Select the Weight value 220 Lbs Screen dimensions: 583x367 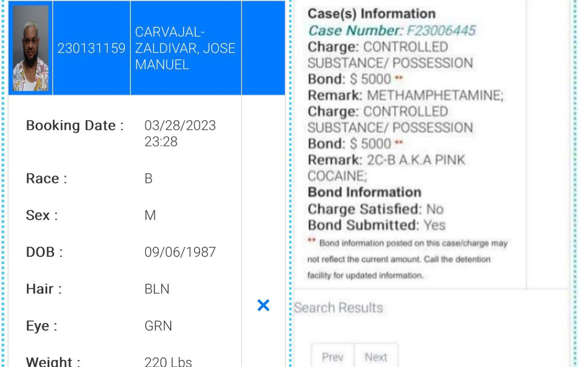[x=168, y=362]
